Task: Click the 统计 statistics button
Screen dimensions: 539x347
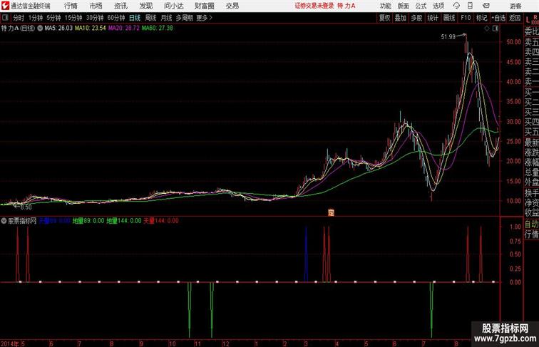Action: 433,18
